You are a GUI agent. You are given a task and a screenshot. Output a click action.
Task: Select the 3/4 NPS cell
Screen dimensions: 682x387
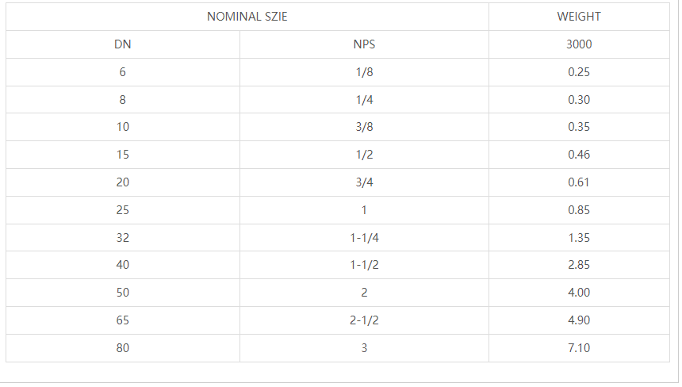coord(364,182)
